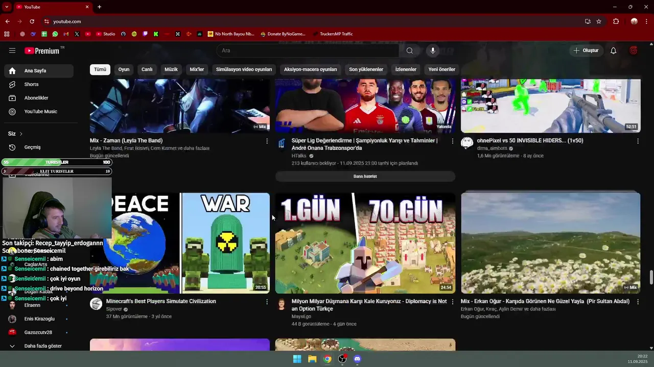Select Simülasyon video oyunları chip
Image resolution: width=654 pixels, height=367 pixels.
click(244, 69)
